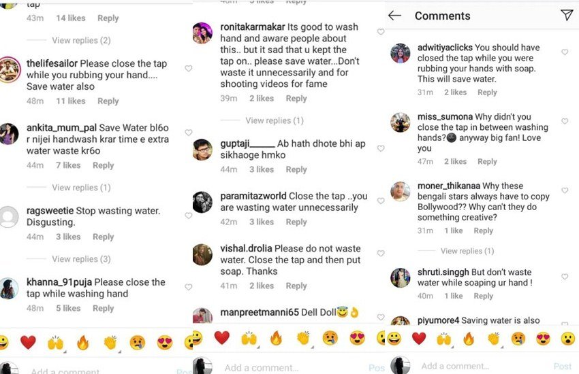Tap the red heart emoji in left panel

pos(28,343)
